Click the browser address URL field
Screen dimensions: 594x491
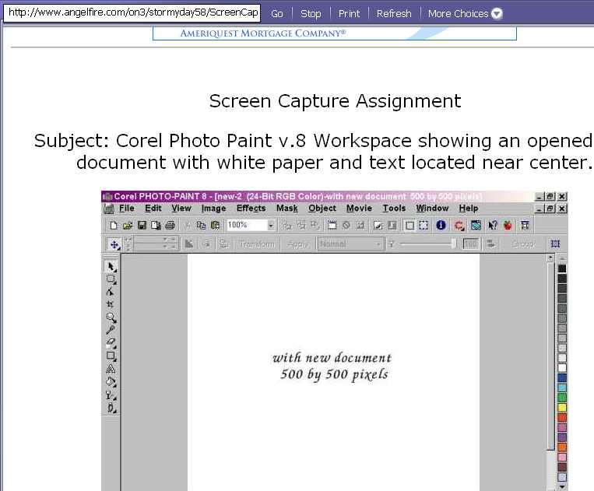coord(132,13)
